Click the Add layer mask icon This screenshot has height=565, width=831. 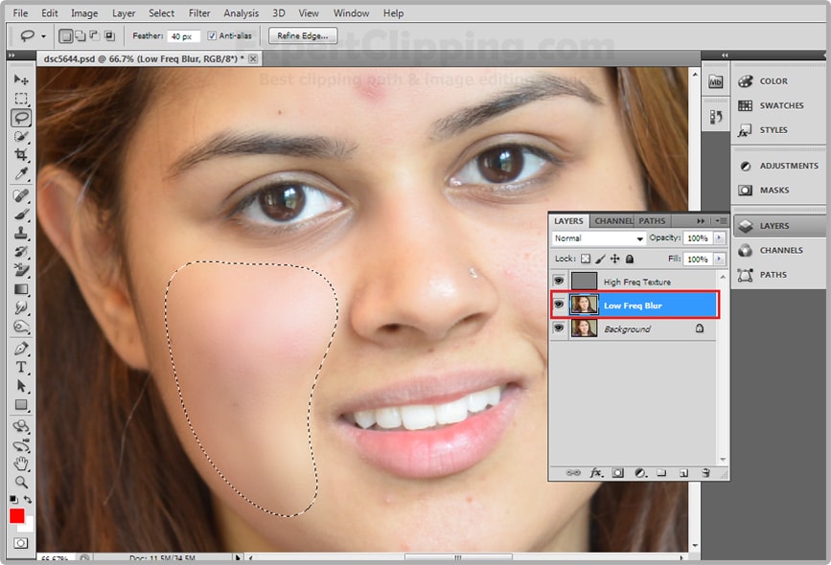tap(619, 473)
